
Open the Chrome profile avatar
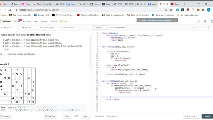(209, 10)
